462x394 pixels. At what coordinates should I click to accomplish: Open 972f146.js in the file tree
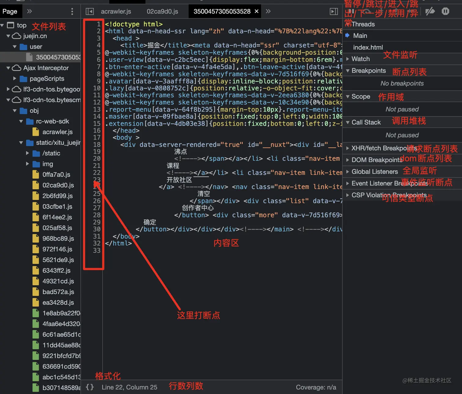(x=57, y=249)
